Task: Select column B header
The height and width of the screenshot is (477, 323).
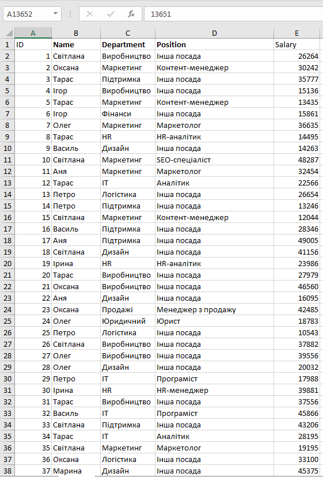Action: coord(76,33)
